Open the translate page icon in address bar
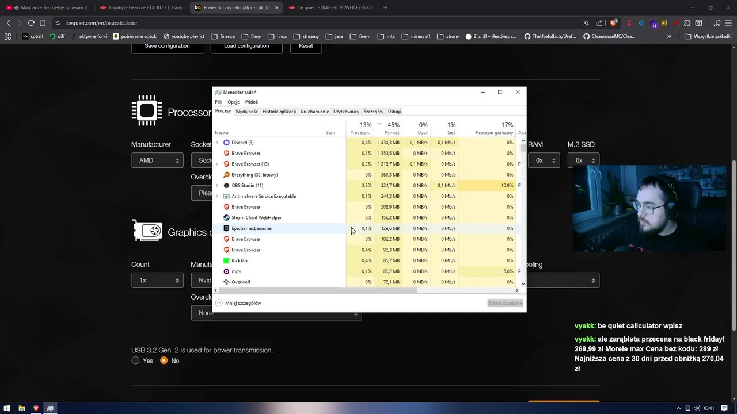 tap(586, 23)
